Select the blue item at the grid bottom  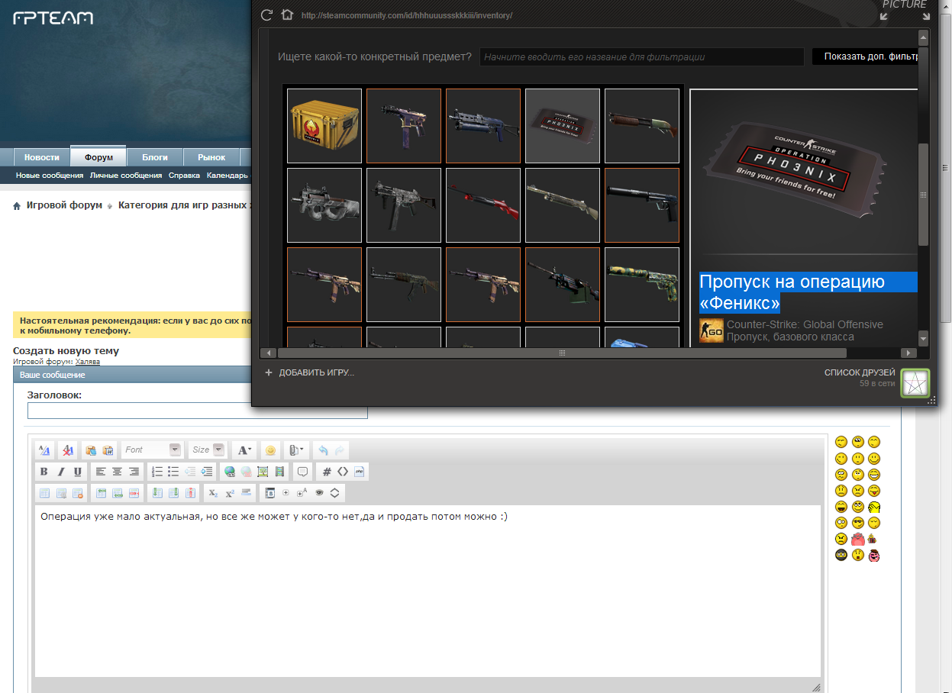(x=642, y=337)
